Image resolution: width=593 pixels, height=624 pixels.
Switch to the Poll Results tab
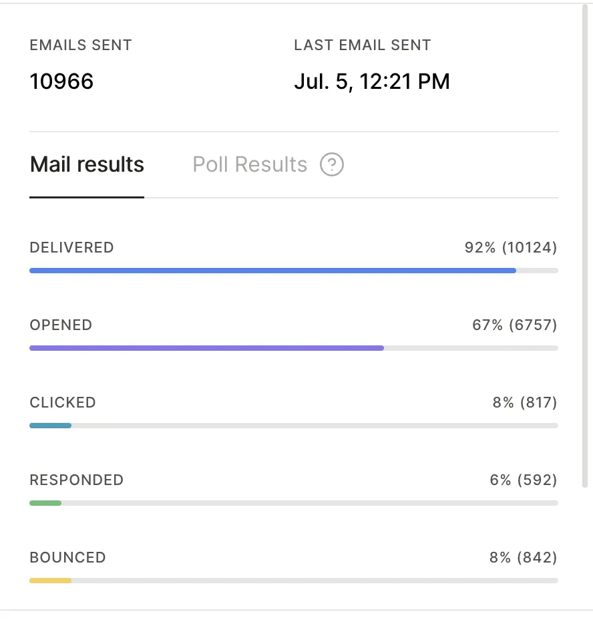[x=250, y=164]
